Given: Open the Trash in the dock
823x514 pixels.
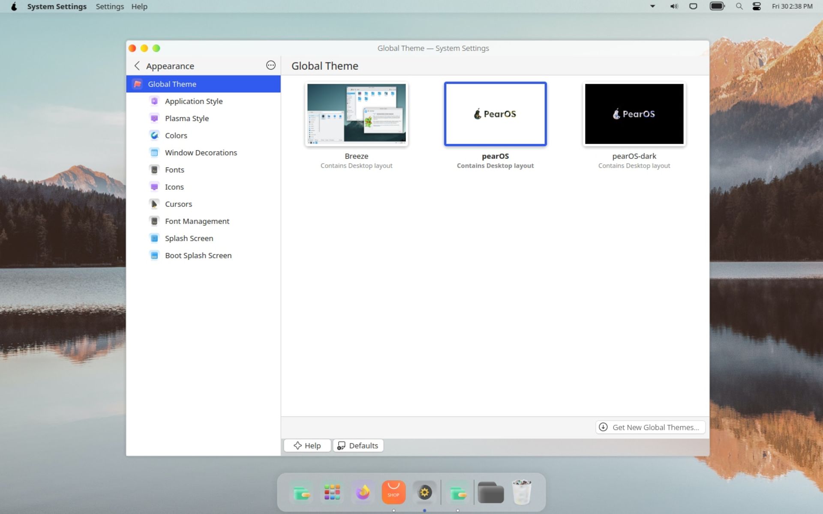Looking at the screenshot, I should click(x=522, y=492).
